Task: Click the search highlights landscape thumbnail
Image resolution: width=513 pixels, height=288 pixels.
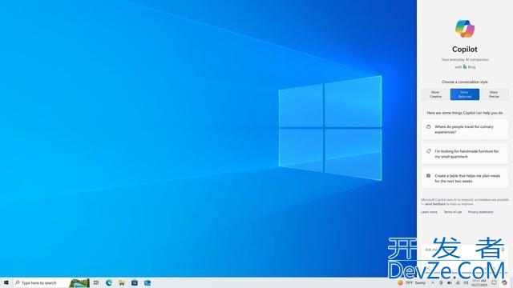Action: (x=79, y=283)
